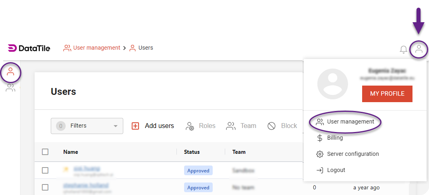Open Billing from the profile menu
Viewport: 429px width, 195px height.
(x=334, y=138)
